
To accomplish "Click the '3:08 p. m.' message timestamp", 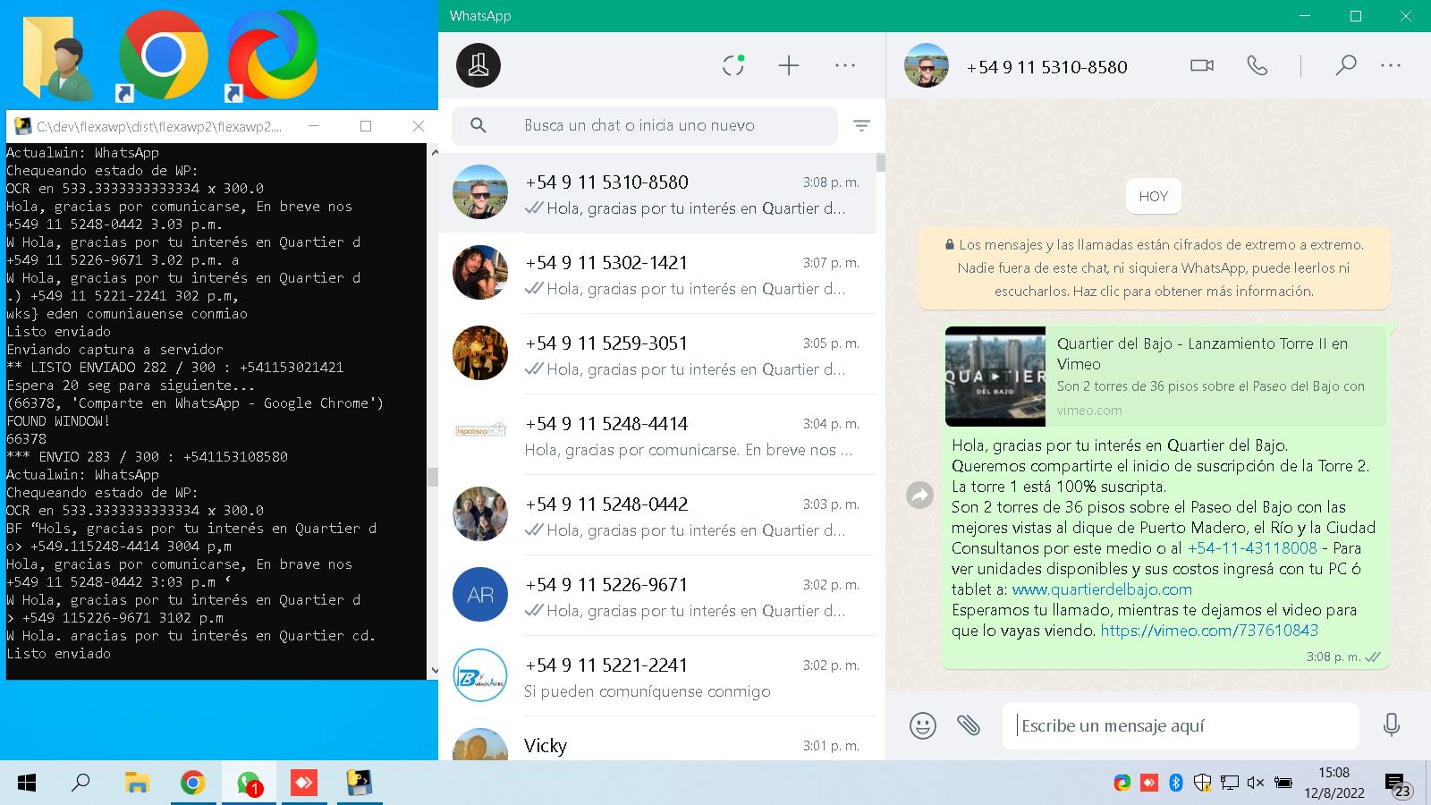I will (1333, 657).
